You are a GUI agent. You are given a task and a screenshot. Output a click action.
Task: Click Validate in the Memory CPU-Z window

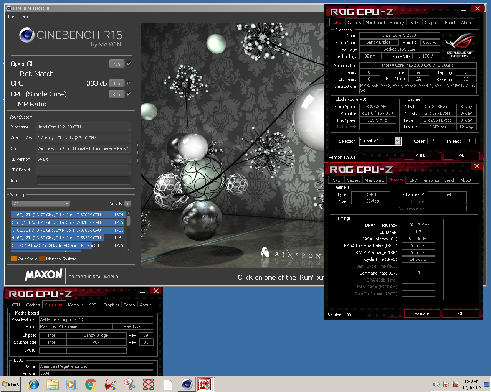click(x=422, y=313)
